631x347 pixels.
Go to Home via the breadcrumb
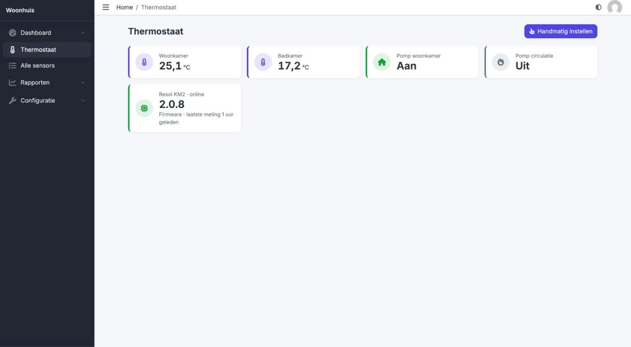[x=125, y=7]
